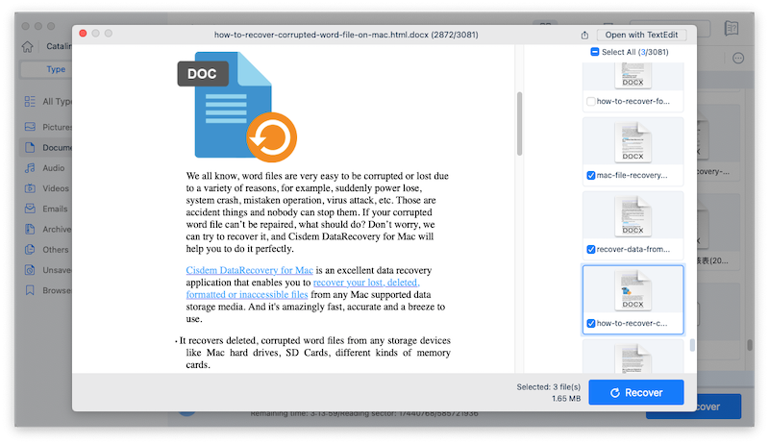Open Audio category in sidebar
This screenshot has height=444, width=769.
(x=54, y=168)
